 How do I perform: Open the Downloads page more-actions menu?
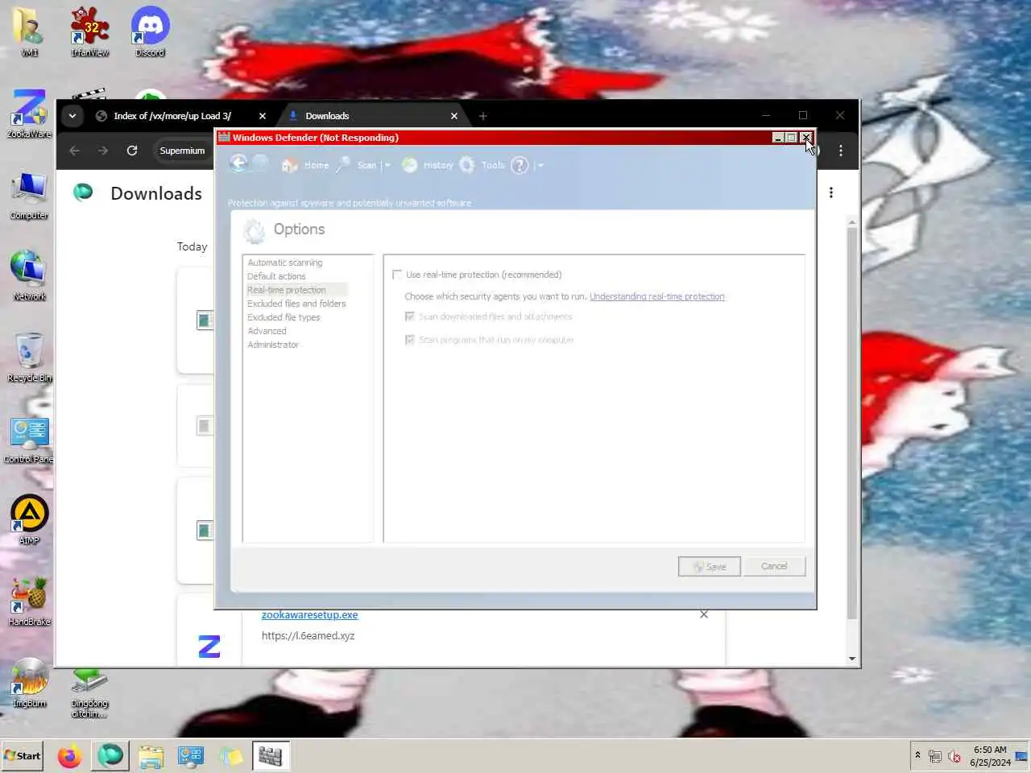pos(831,192)
